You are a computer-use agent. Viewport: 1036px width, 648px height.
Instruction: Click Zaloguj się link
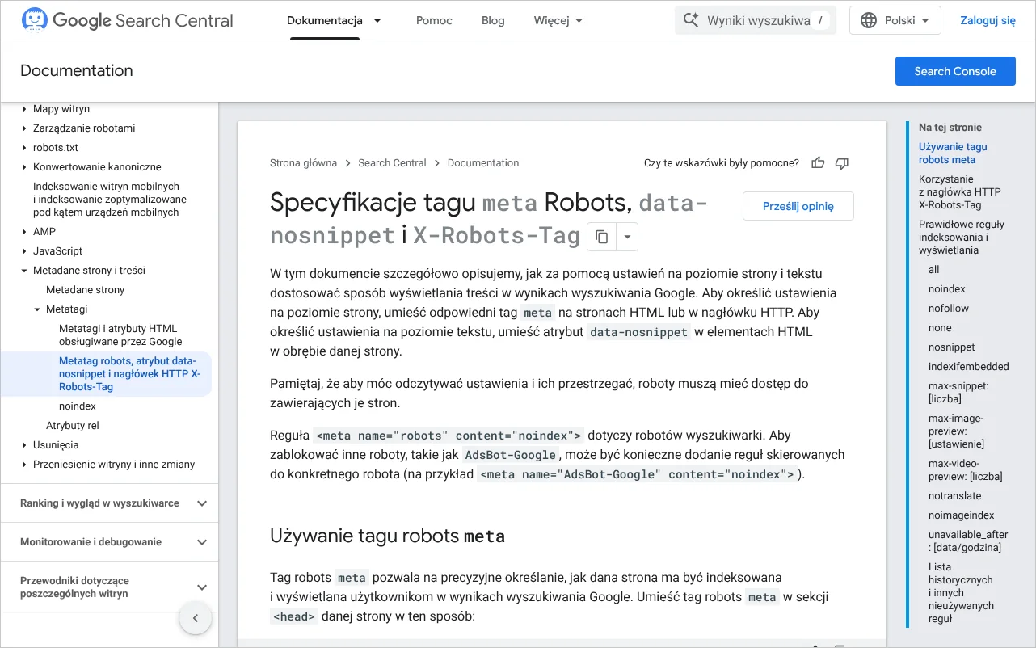(988, 20)
